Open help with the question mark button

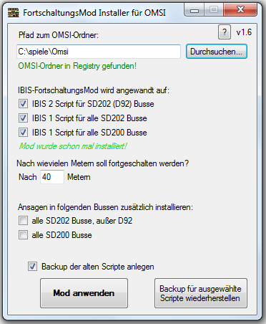pyautogui.click(x=225, y=32)
